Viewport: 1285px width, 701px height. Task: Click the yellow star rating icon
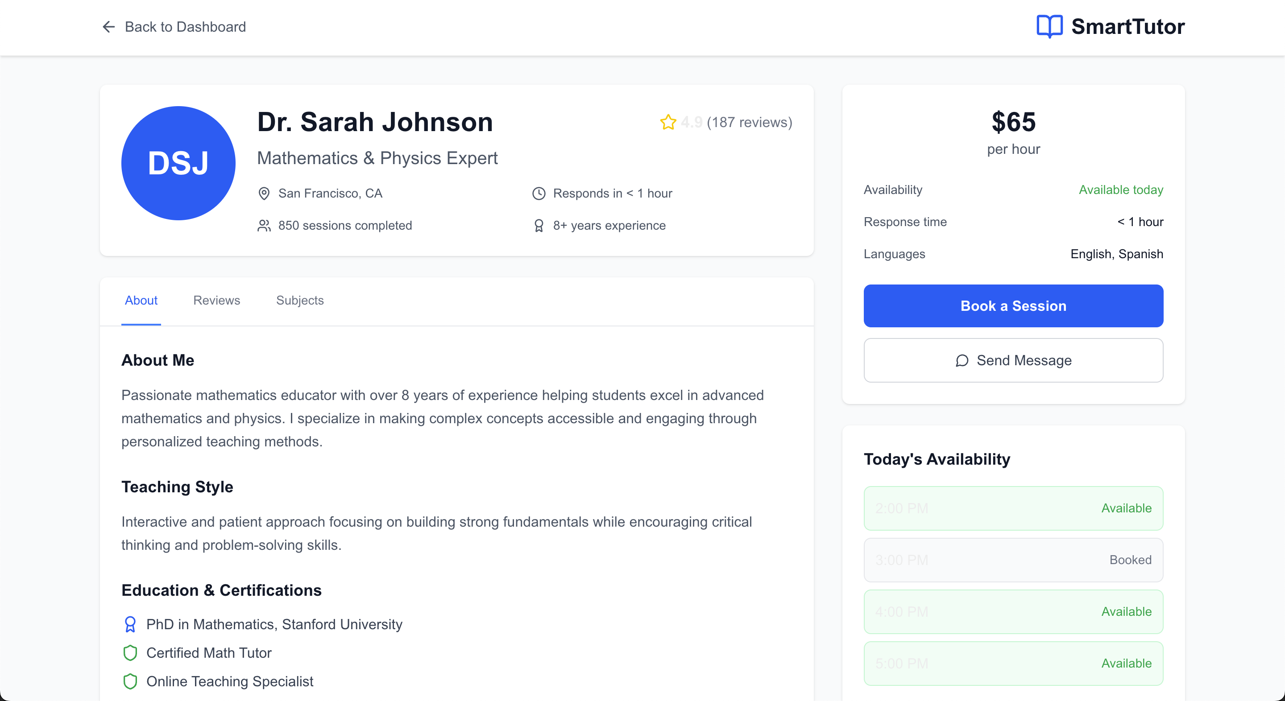tap(668, 122)
